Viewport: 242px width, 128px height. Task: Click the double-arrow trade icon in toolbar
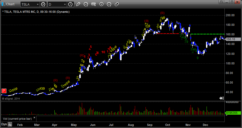pyautogui.click(x=117, y=4)
